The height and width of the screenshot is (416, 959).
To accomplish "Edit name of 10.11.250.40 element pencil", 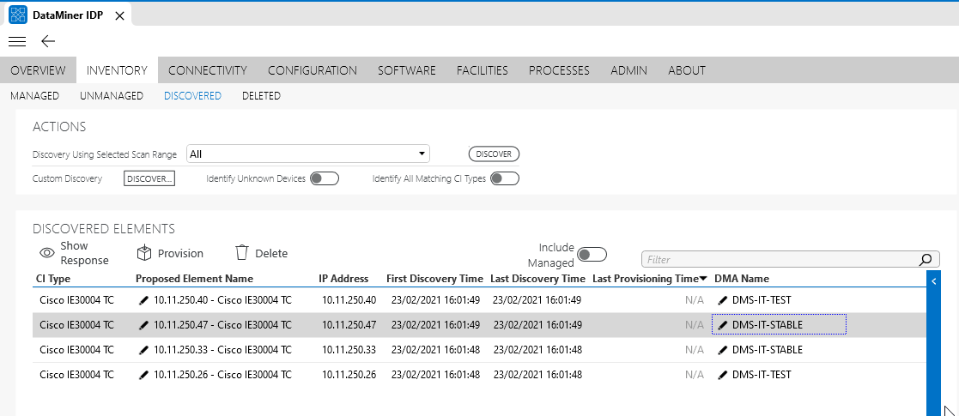I will pos(143,300).
